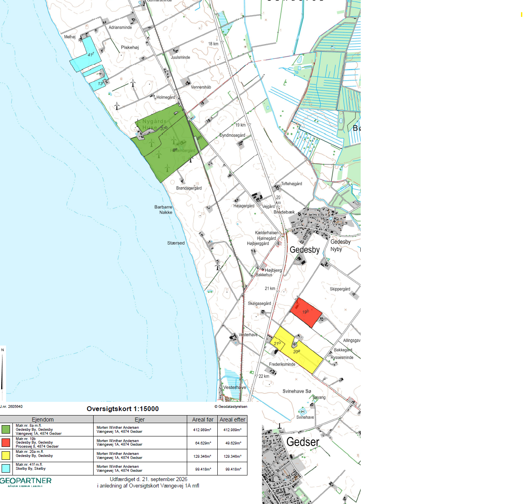Click the 'Højagergård' place label
This screenshot has height=504, width=523.
pyautogui.click(x=244, y=206)
